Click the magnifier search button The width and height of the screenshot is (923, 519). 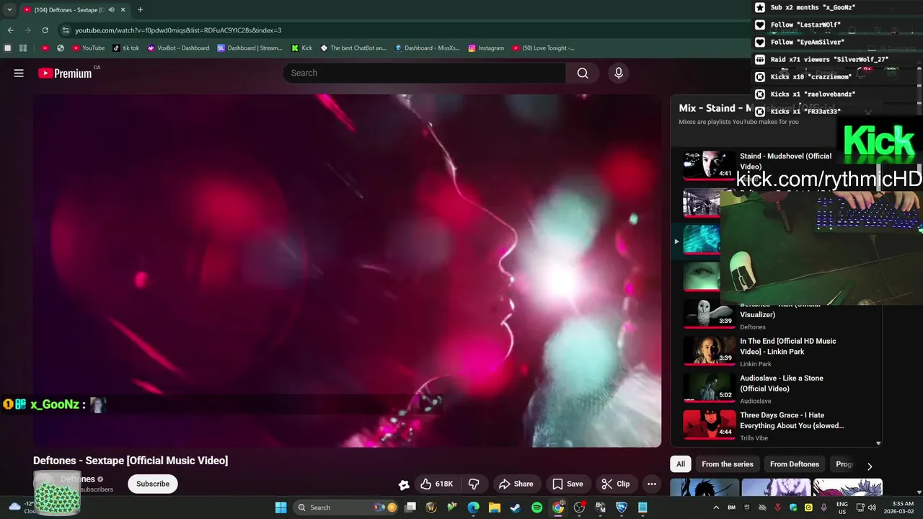click(x=583, y=73)
